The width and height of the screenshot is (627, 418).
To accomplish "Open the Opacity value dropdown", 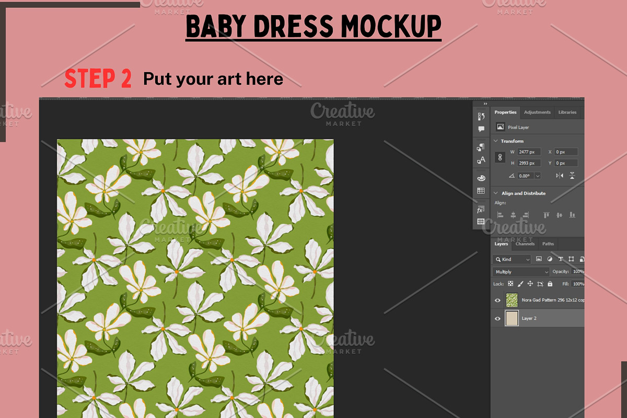I will point(578,272).
